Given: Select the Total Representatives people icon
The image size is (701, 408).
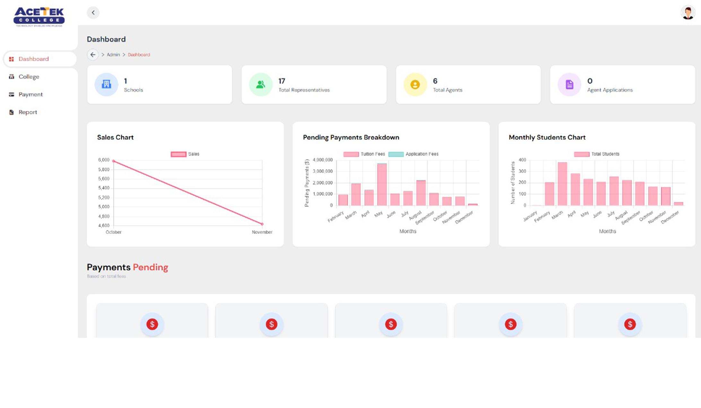Looking at the screenshot, I should [261, 84].
